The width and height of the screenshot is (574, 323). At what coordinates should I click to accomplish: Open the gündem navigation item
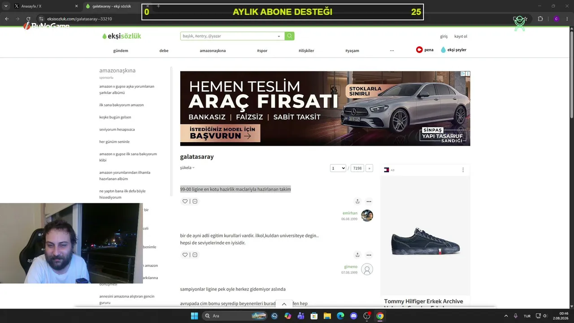point(121,51)
